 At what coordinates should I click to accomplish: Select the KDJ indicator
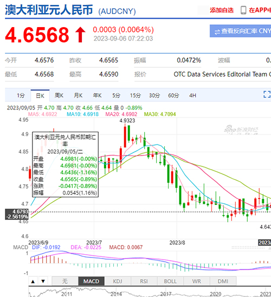(118, 281)
